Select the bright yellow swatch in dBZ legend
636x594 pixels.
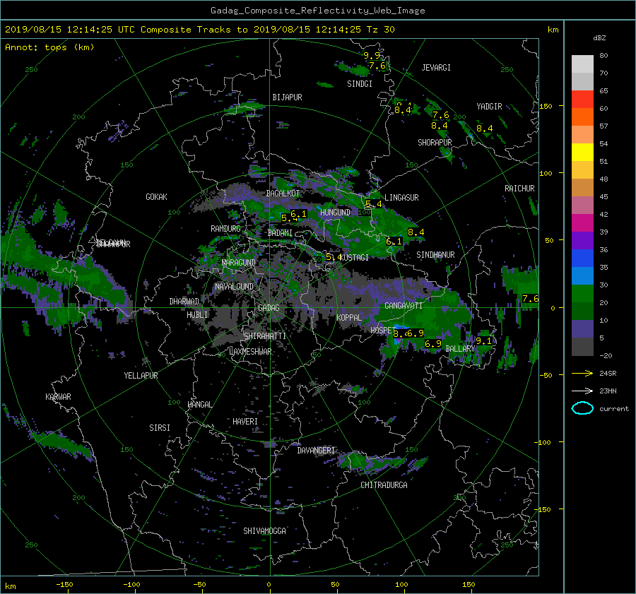pyautogui.click(x=582, y=152)
